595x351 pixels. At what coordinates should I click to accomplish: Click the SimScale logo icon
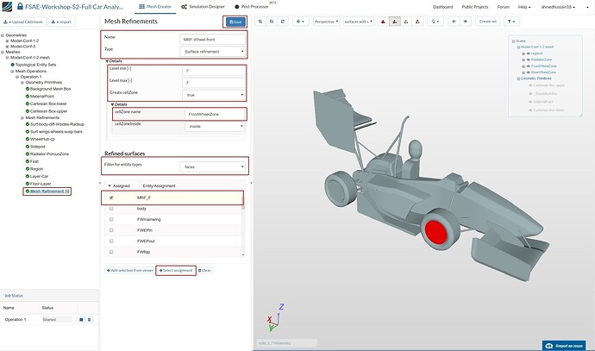click(x=8, y=6)
